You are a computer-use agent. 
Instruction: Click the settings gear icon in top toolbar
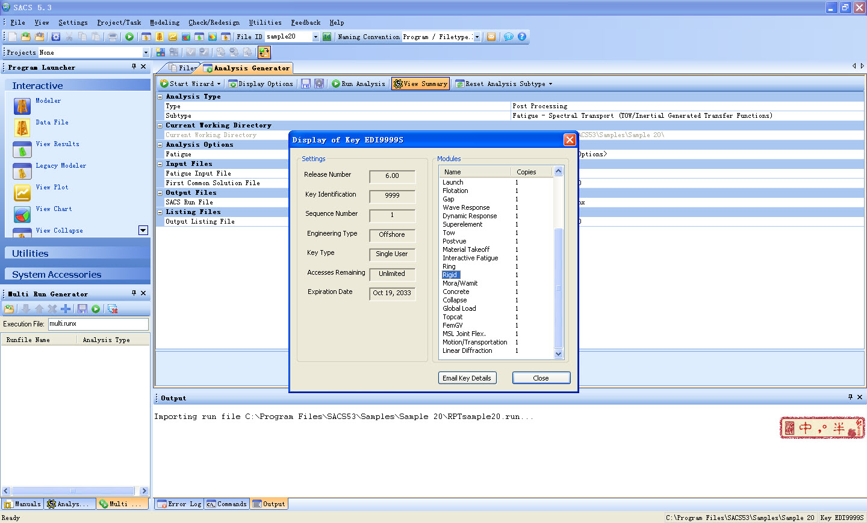56,37
